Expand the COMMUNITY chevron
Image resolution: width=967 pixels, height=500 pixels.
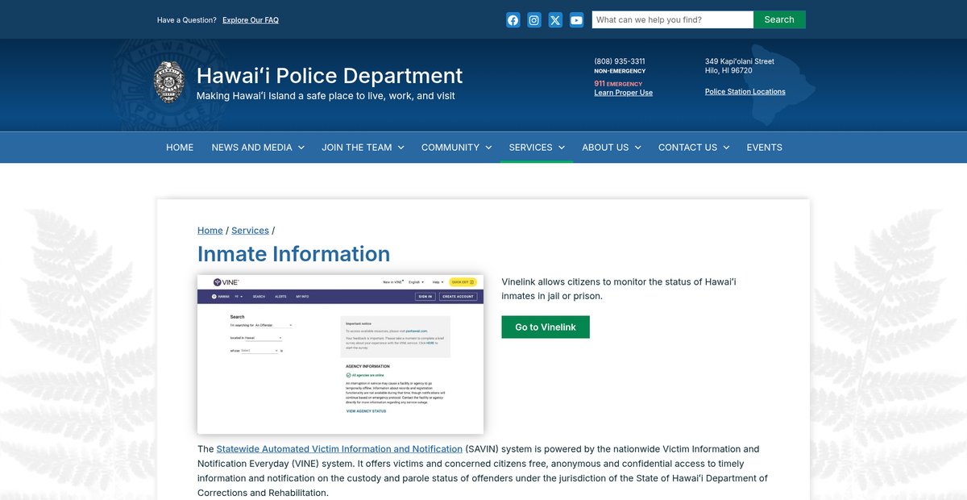point(488,148)
